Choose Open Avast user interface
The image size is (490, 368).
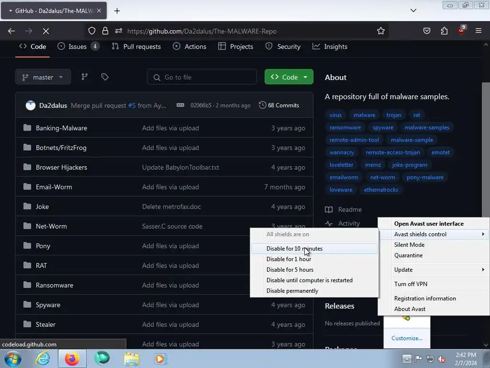(x=434, y=224)
